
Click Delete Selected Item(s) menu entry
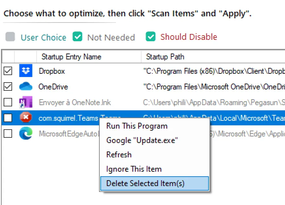(155, 183)
